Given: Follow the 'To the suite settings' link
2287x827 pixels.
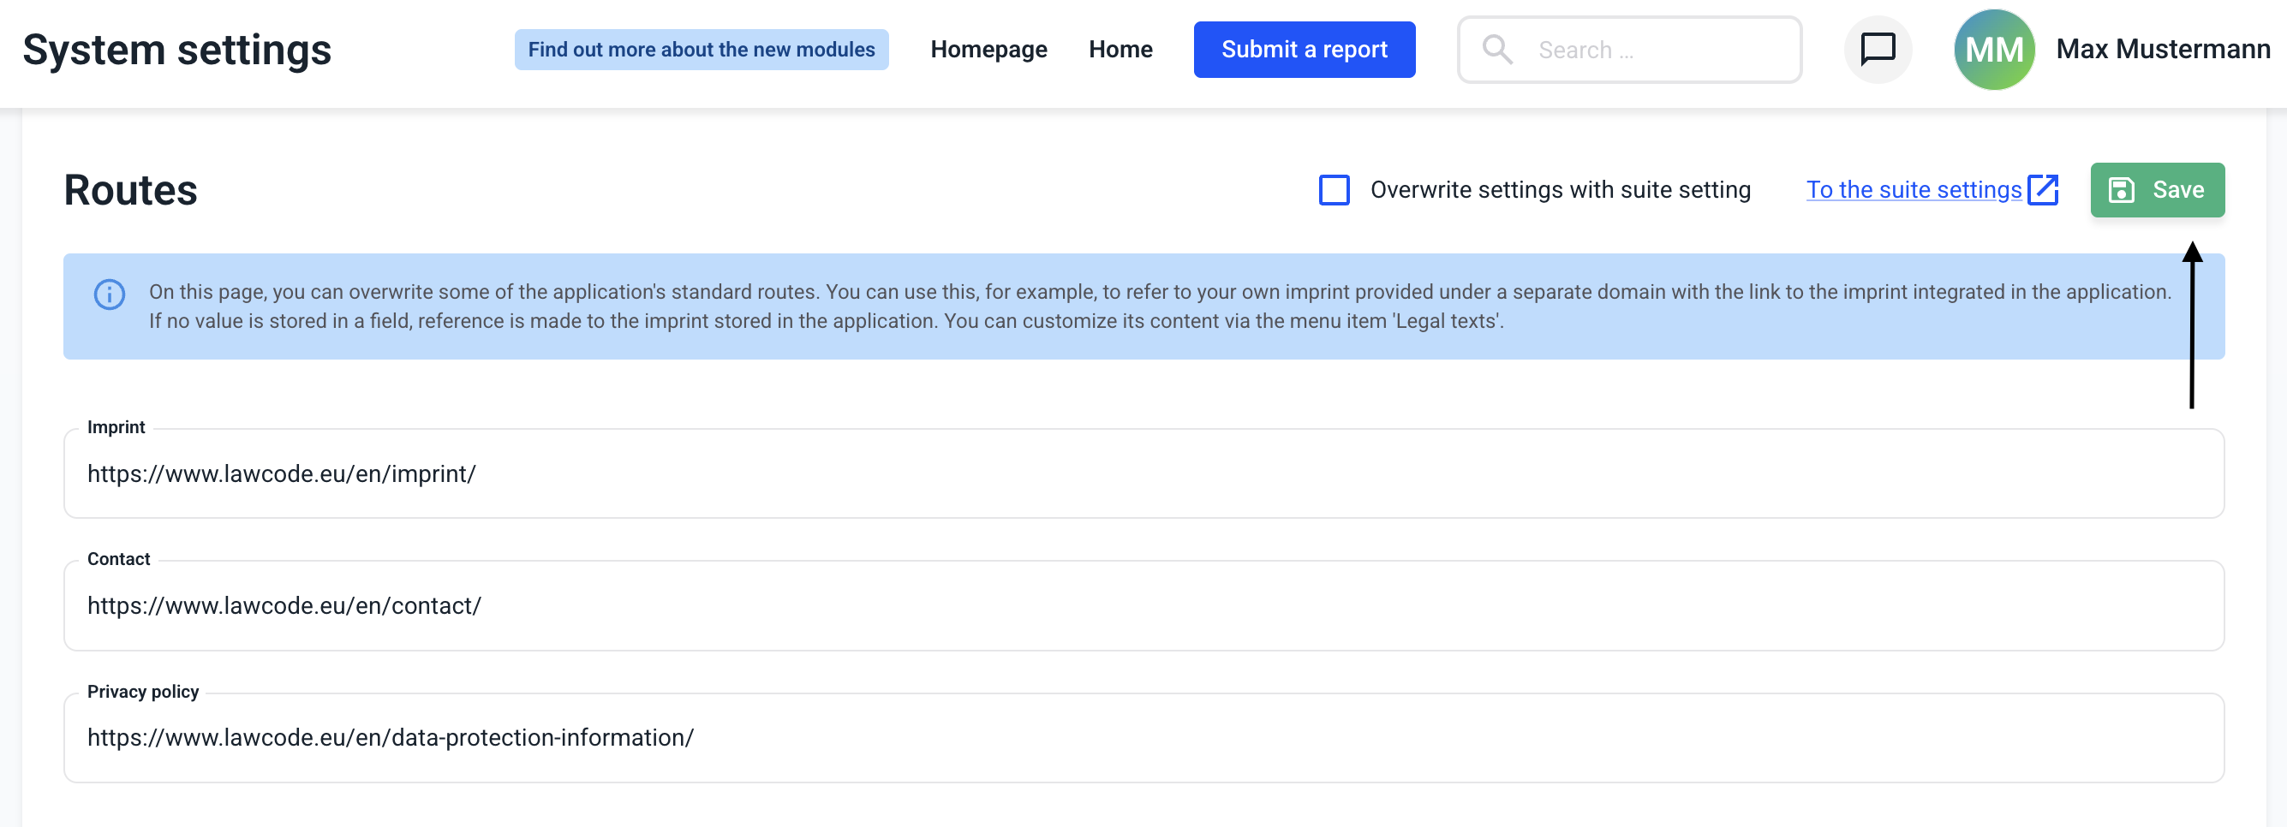Looking at the screenshot, I should pyautogui.click(x=1914, y=190).
